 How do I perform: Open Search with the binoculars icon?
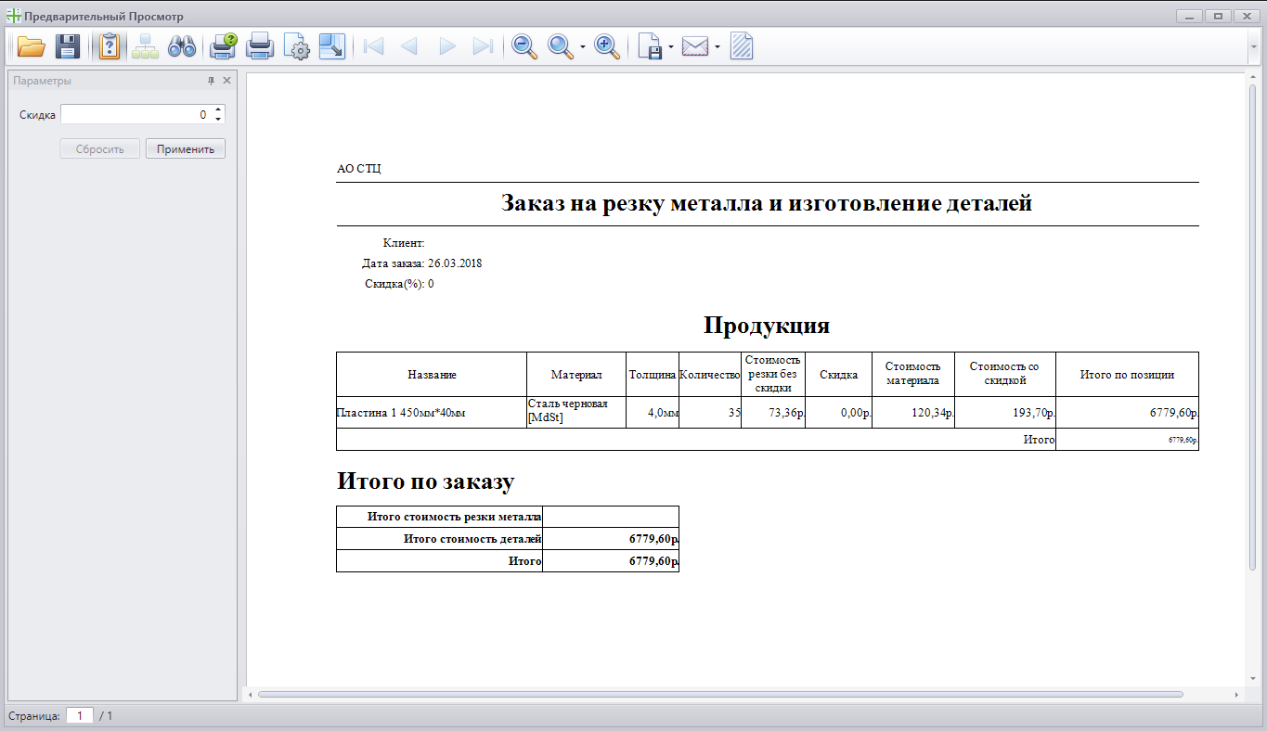point(181,46)
